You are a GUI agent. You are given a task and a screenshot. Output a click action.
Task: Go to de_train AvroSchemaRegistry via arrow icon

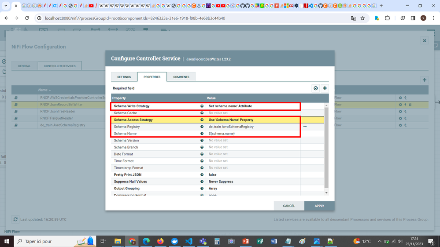pos(305,127)
